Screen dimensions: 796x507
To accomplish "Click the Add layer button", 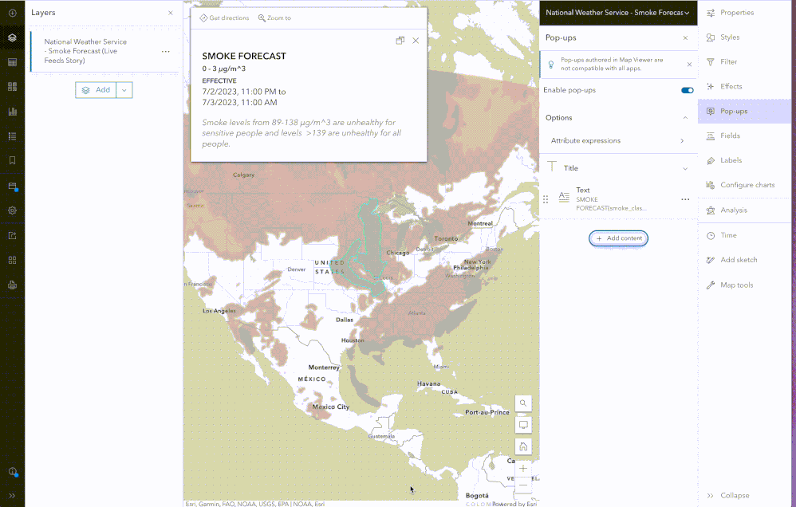I will [x=96, y=90].
